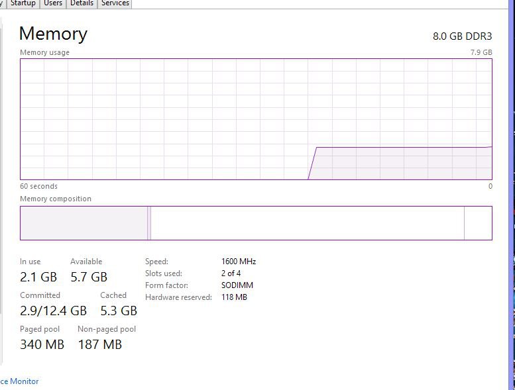The width and height of the screenshot is (515, 390).
Task: Click the 8.0 GB DDR3 label
Action: click(462, 36)
